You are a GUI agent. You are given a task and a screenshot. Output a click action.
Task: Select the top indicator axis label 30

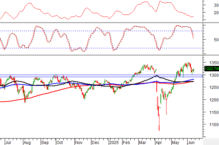216,5
